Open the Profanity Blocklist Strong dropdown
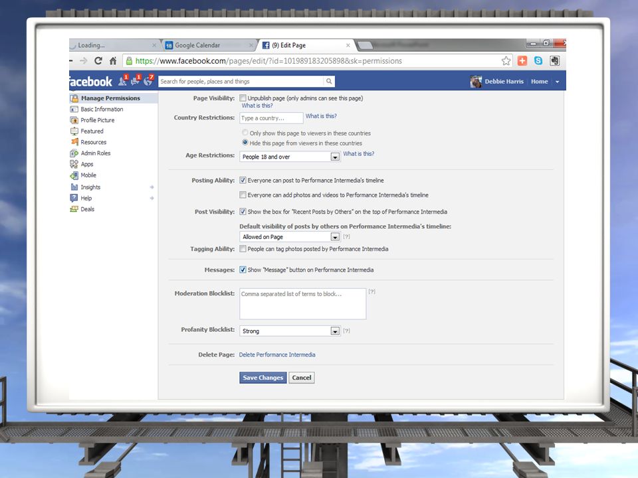 pos(290,331)
